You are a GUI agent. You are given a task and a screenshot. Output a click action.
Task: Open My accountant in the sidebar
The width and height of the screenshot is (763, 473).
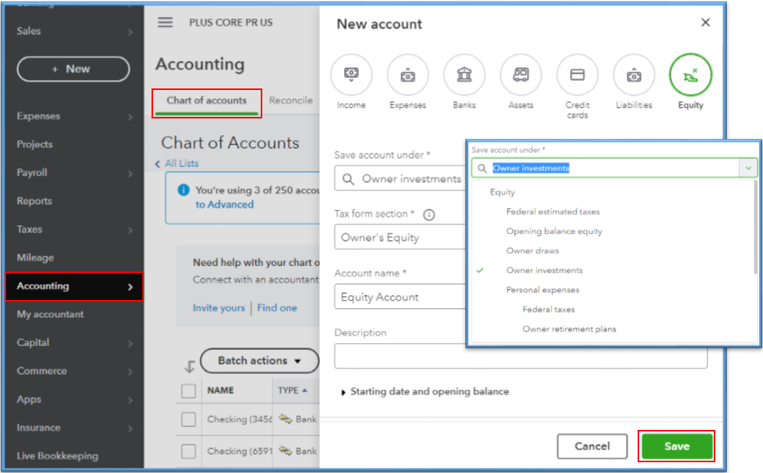click(x=50, y=315)
